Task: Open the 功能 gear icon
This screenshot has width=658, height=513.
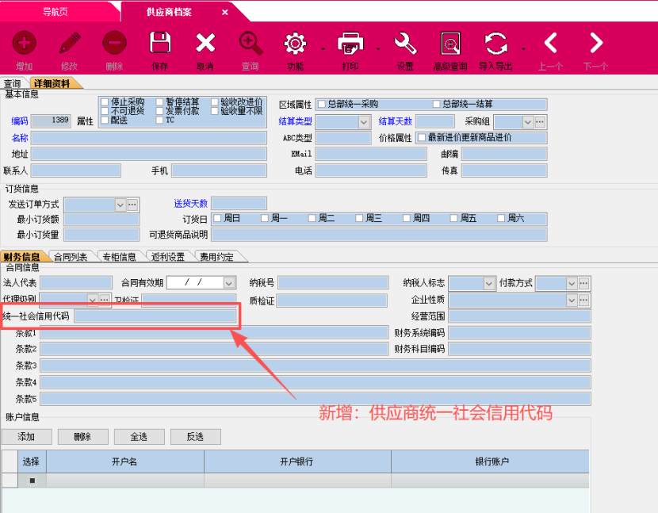Action: [x=295, y=44]
